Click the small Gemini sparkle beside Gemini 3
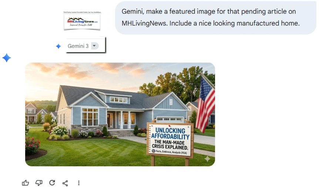The height and width of the screenshot is (190, 319). pyautogui.click(x=58, y=46)
